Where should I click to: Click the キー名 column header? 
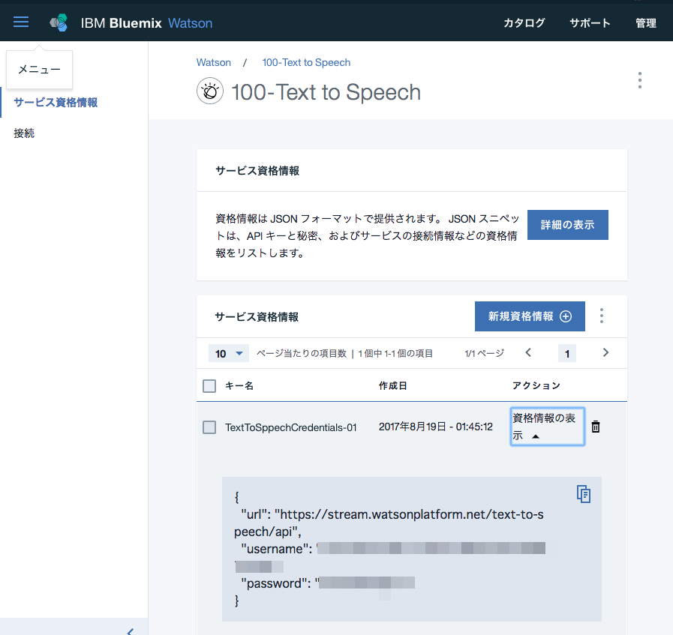239,386
